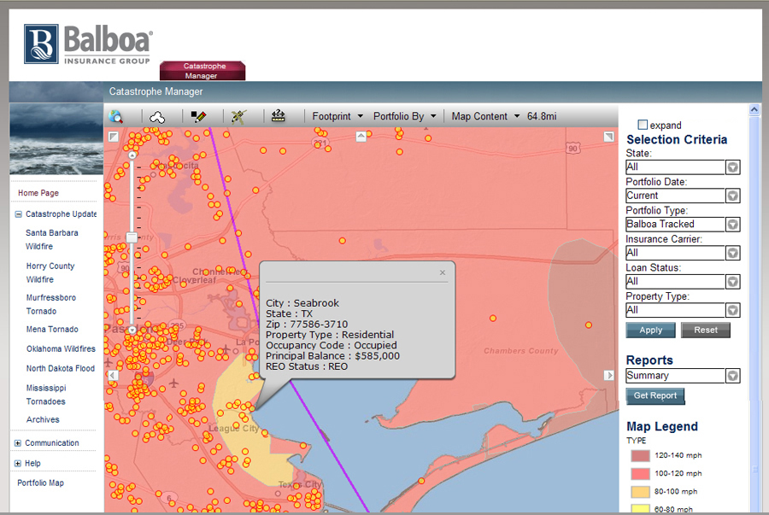Close the Seabrook property popup
Viewport: 769px width, 515px height.
[443, 272]
